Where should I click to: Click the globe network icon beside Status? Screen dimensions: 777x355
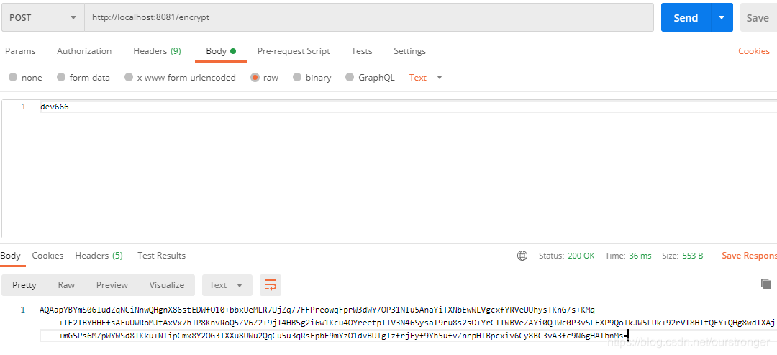click(x=522, y=256)
